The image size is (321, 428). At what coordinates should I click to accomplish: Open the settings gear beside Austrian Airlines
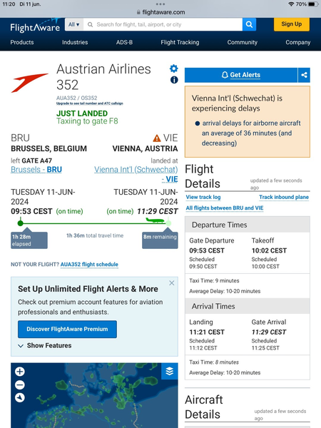coord(174,68)
